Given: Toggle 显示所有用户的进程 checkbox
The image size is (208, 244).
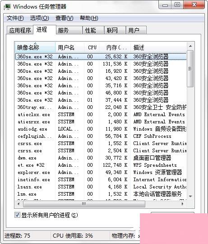Looking at the screenshot, I should click(17, 215).
